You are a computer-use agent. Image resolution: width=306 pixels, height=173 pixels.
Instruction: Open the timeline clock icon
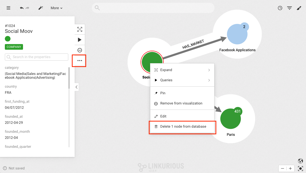coord(280,8)
